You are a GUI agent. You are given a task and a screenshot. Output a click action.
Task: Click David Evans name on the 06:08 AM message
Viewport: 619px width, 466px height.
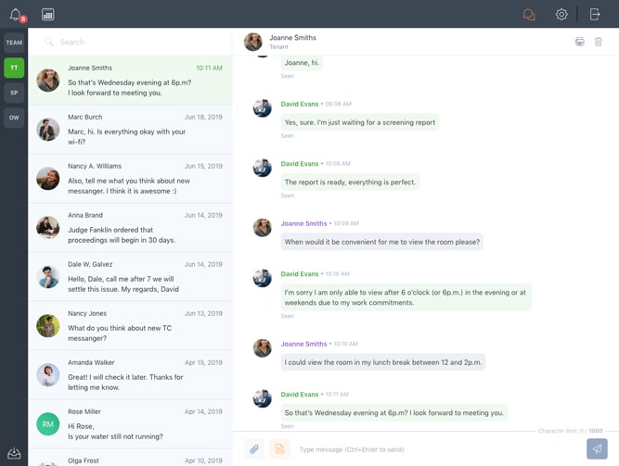tap(299, 104)
